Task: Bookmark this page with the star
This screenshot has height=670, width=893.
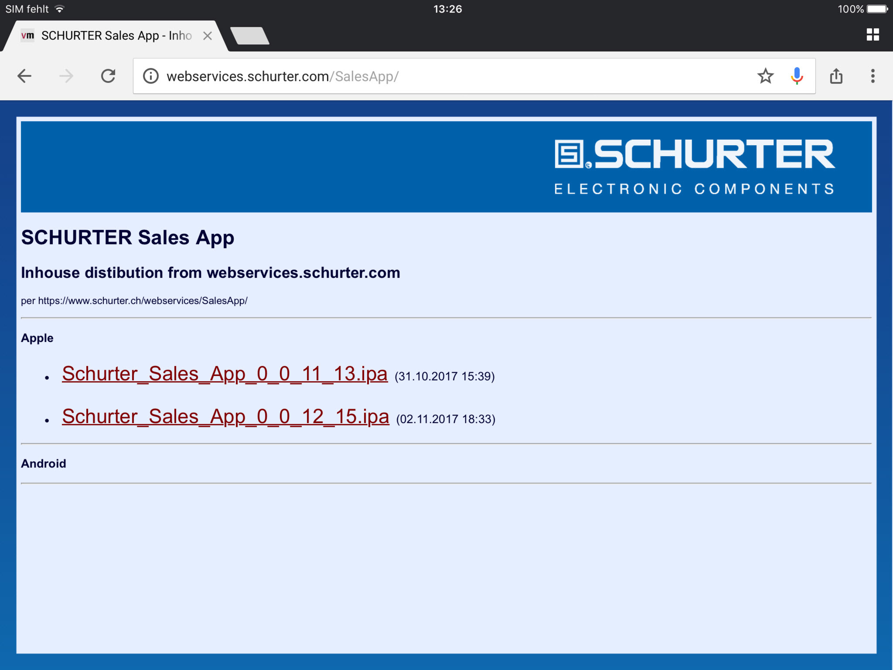Action: (x=765, y=76)
